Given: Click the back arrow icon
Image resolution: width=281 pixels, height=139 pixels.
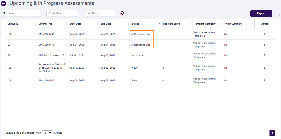Looking at the screenshot, I should pos(3,3).
